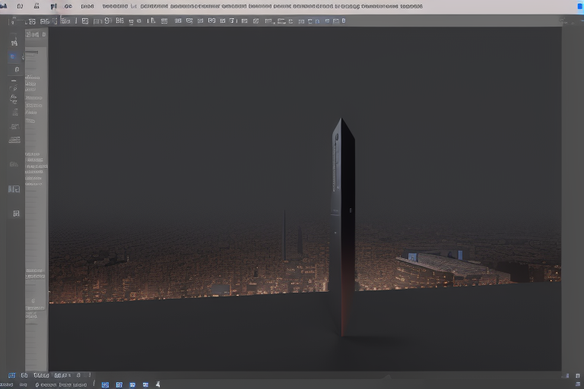Toggle the third blue icon in bottom status bar

coord(132,384)
